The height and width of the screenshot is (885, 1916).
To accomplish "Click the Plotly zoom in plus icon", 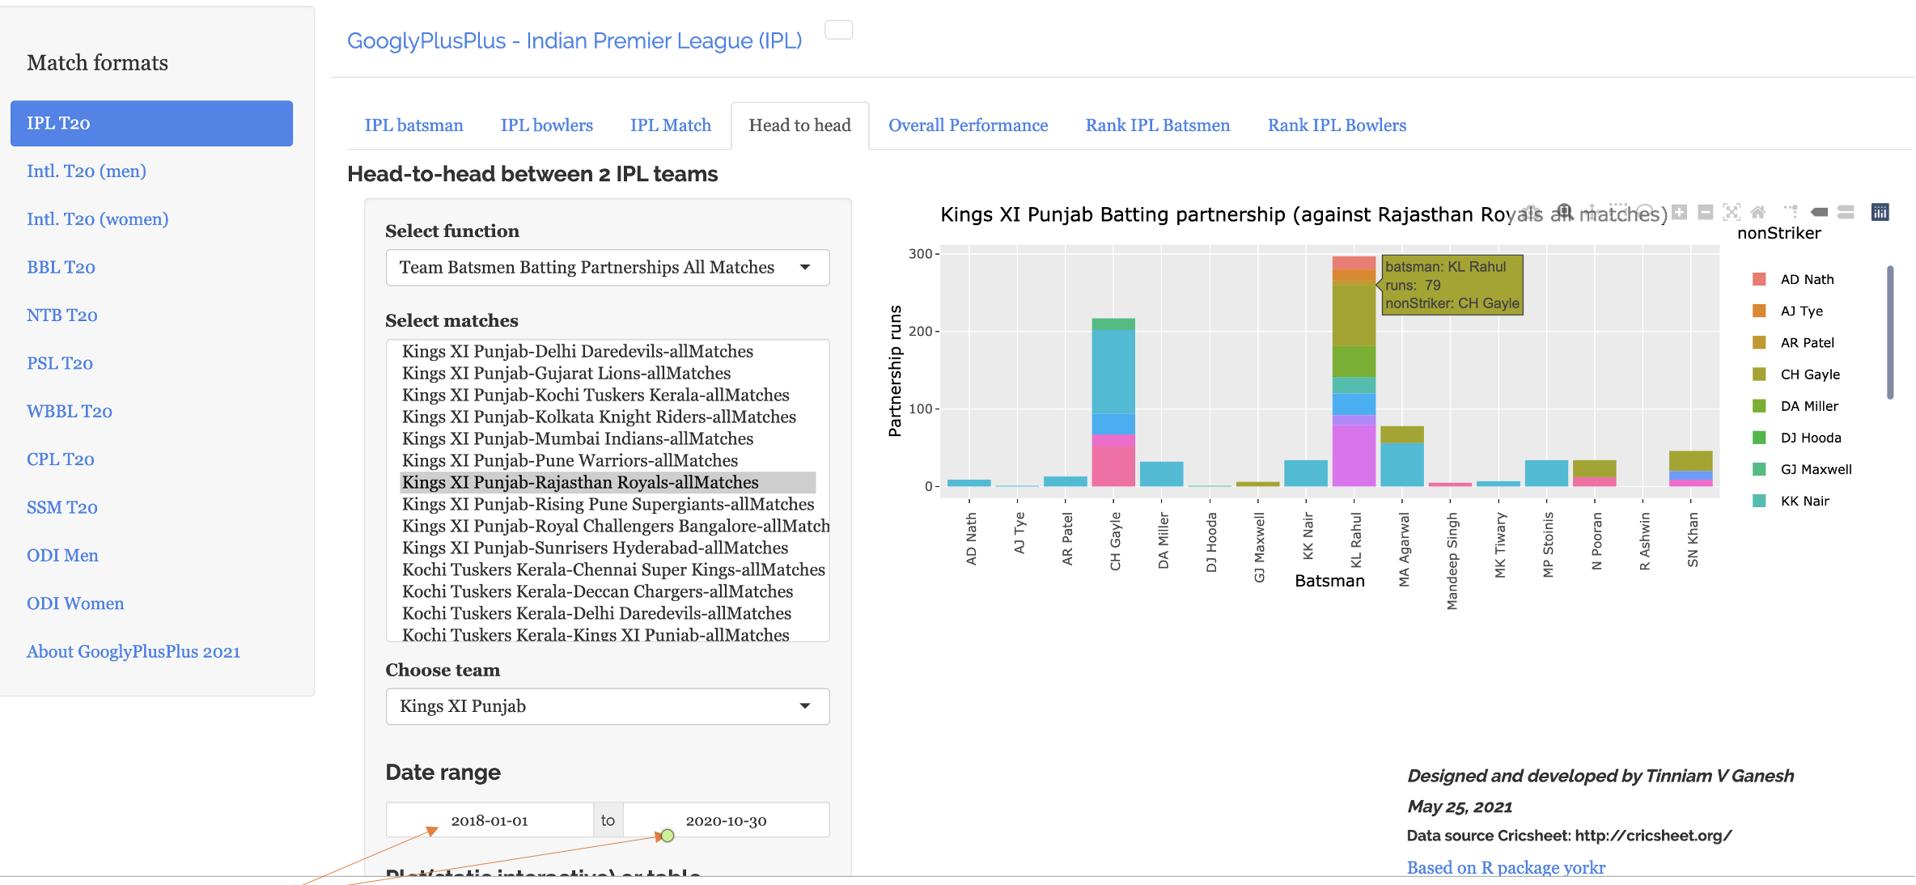I will [x=1680, y=212].
